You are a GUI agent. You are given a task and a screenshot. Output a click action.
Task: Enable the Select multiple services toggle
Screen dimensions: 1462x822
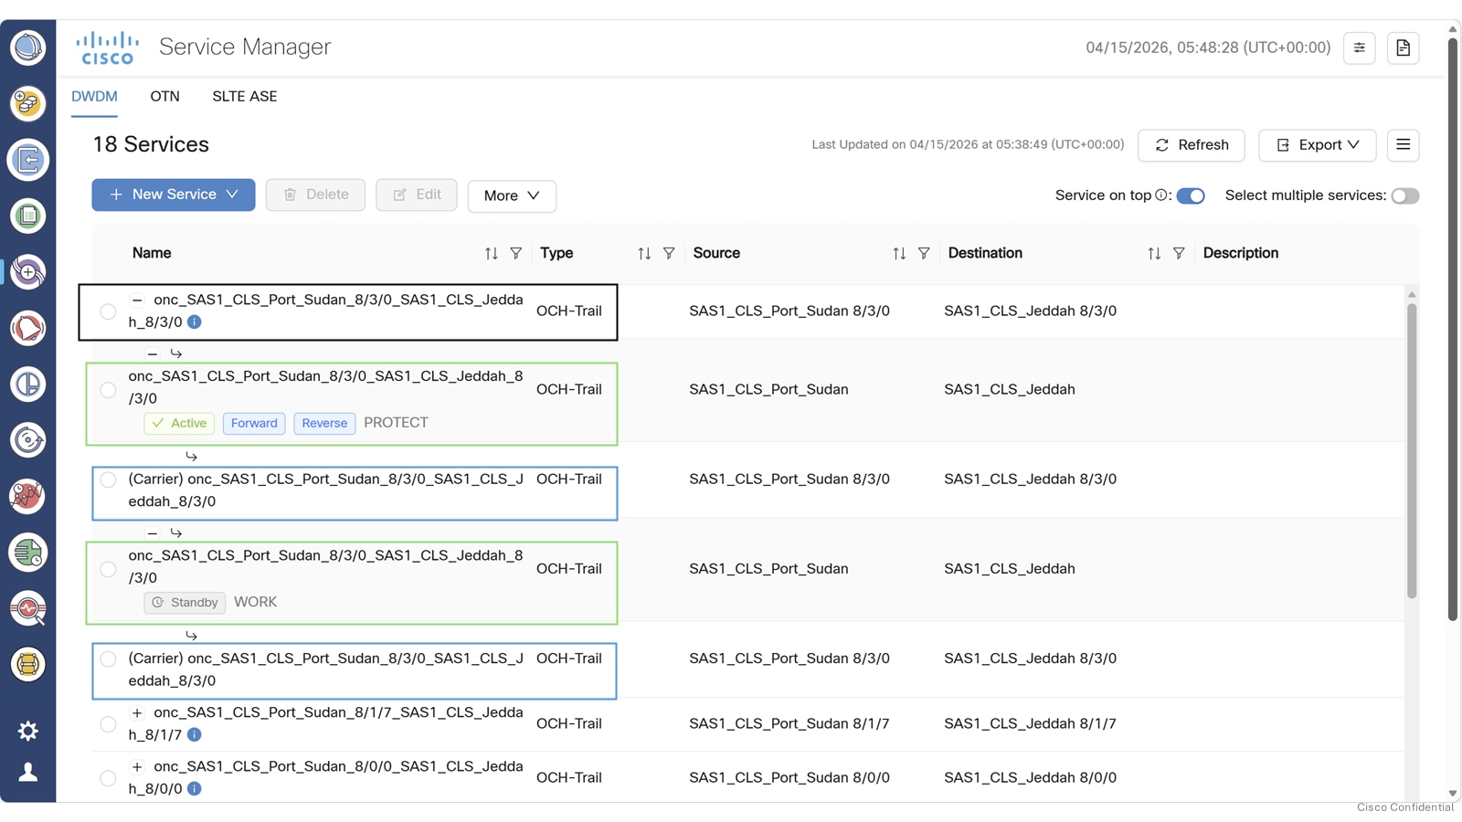[x=1405, y=195]
